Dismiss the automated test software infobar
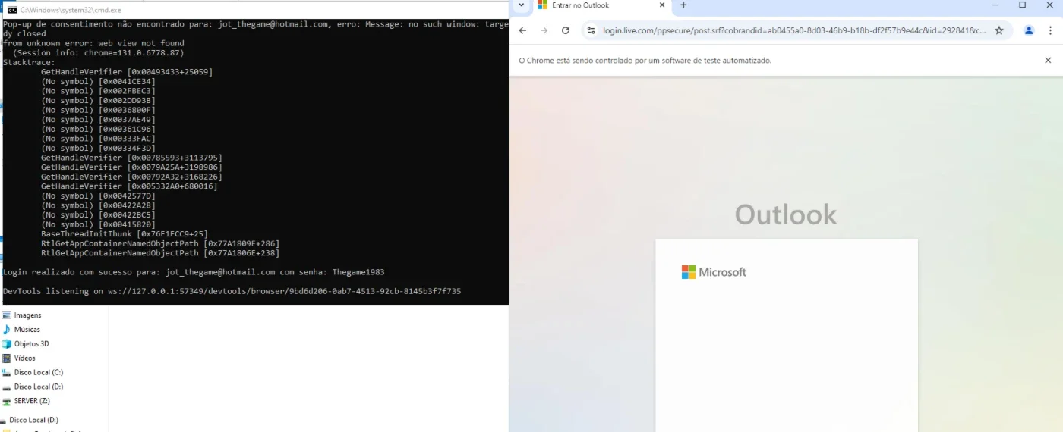Screen dimensions: 1063x432 pyautogui.click(x=1048, y=60)
